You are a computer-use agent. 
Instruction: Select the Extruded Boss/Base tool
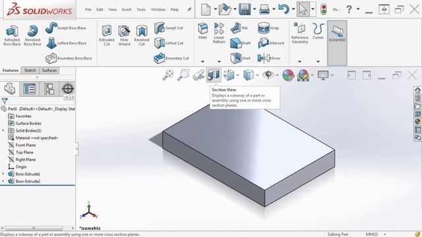[x=12, y=35]
